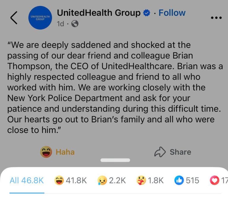
Task: Filter by Love heart reactions
Action: pyautogui.click(x=219, y=180)
